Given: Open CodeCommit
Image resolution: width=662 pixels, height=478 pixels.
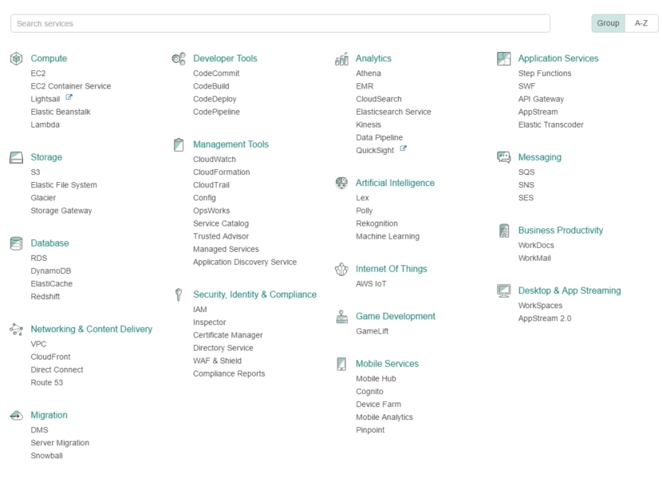Looking at the screenshot, I should click(x=216, y=73).
